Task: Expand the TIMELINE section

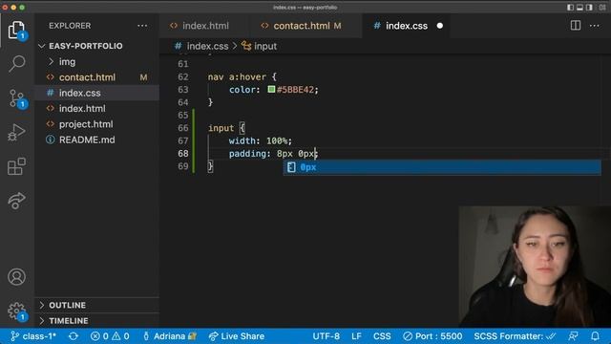Action: click(x=68, y=321)
